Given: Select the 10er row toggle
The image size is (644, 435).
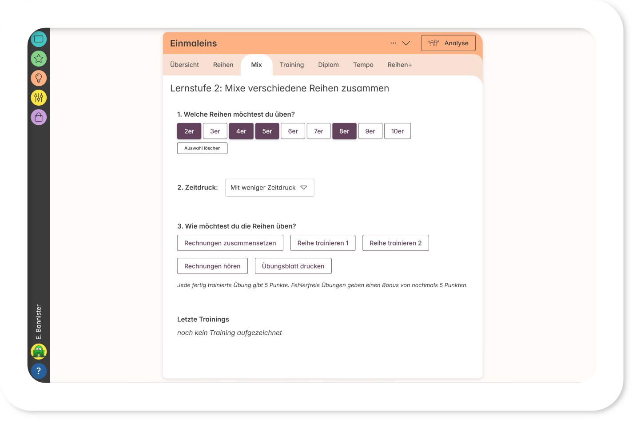Looking at the screenshot, I should coord(397,131).
